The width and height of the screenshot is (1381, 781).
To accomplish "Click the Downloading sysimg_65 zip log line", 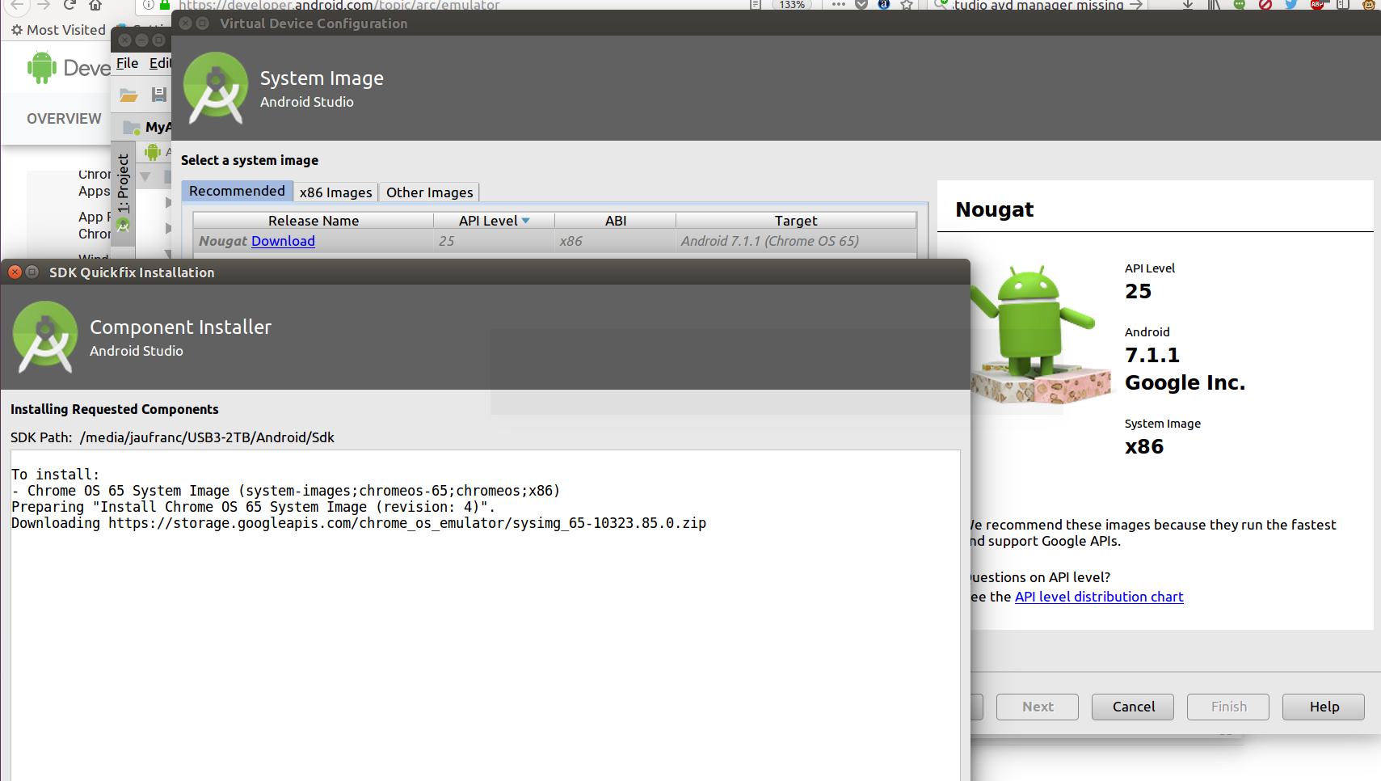I will click(359, 523).
